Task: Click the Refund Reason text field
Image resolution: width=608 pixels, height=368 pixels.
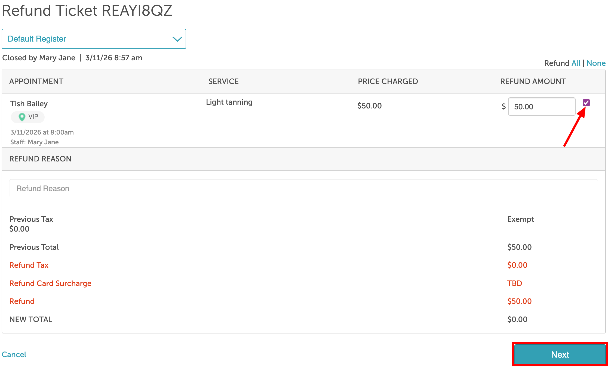Action: point(303,188)
